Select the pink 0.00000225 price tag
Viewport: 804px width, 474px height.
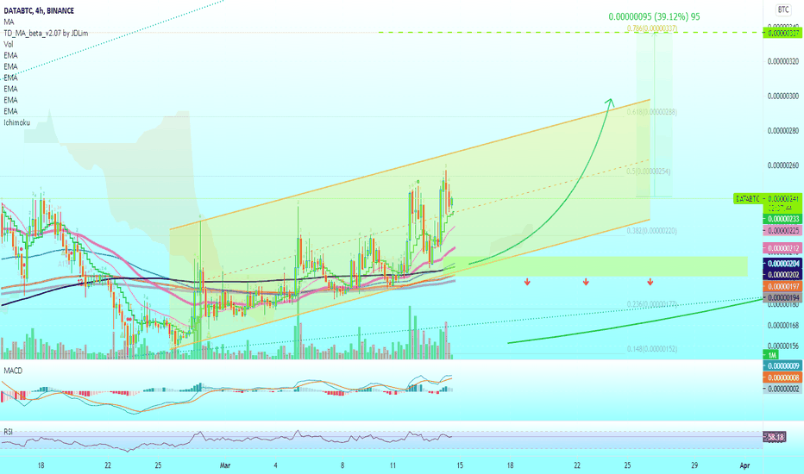click(x=782, y=231)
